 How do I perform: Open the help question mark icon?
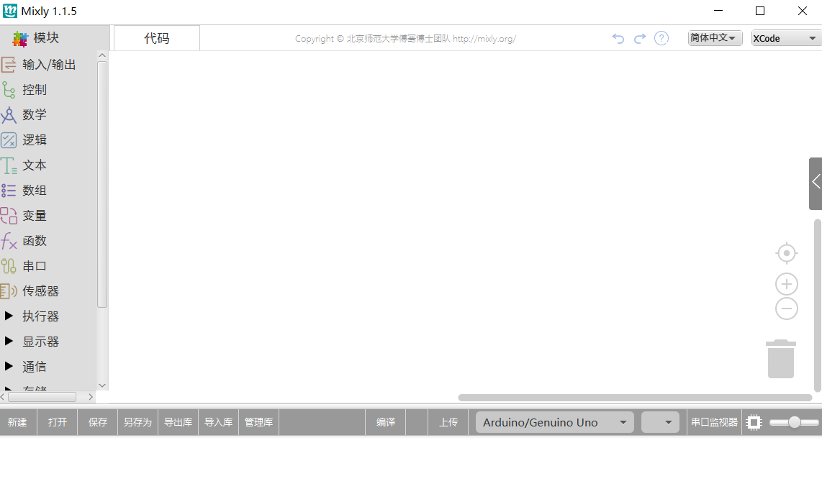click(x=661, y=38)
